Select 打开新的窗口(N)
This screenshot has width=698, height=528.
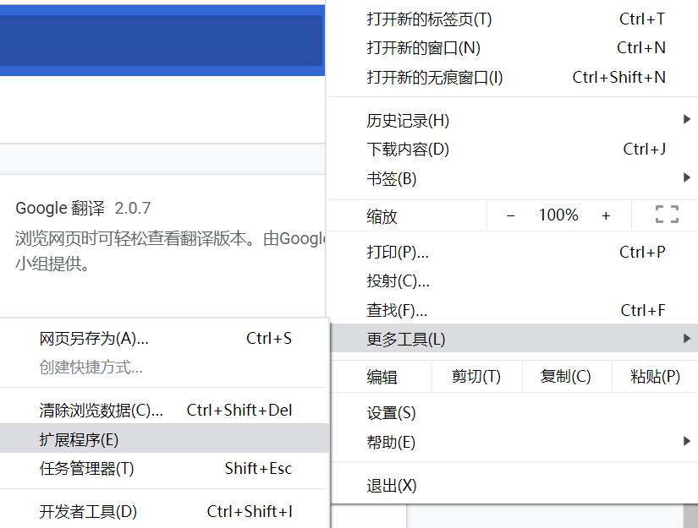click(423, 48)
